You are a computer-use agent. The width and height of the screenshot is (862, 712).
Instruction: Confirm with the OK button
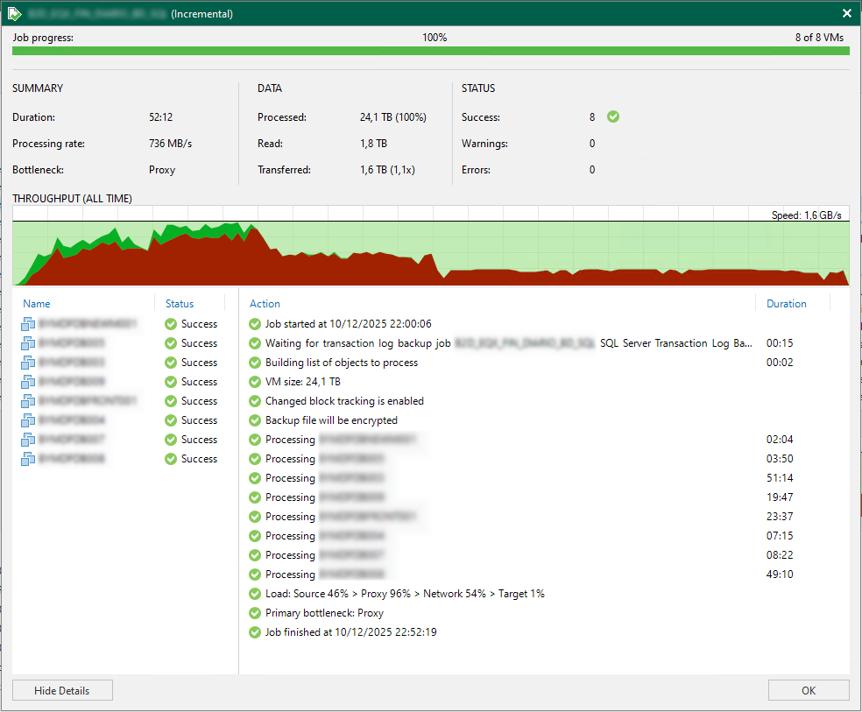click(x=808, y=690)
